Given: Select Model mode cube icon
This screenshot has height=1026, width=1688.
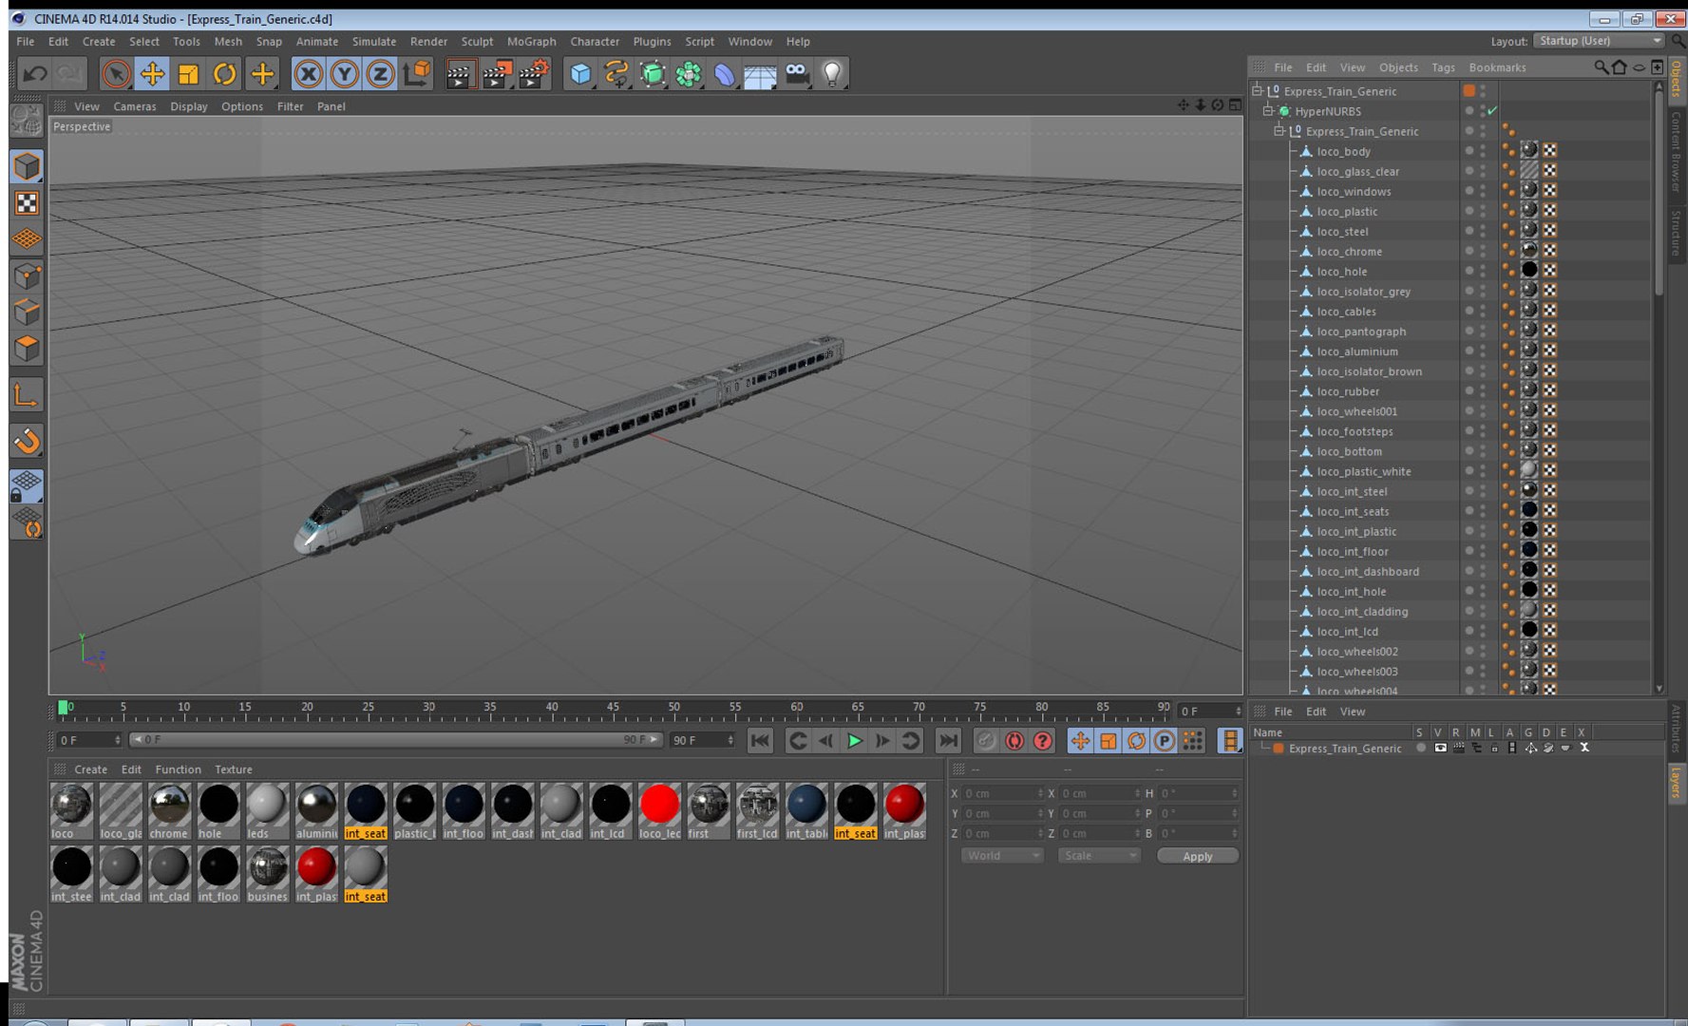Looking at the screenshot, I should click(27, 166).
